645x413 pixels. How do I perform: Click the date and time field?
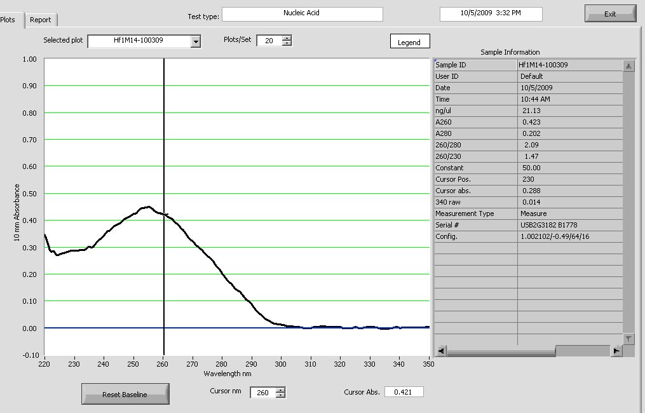point(491,14)
